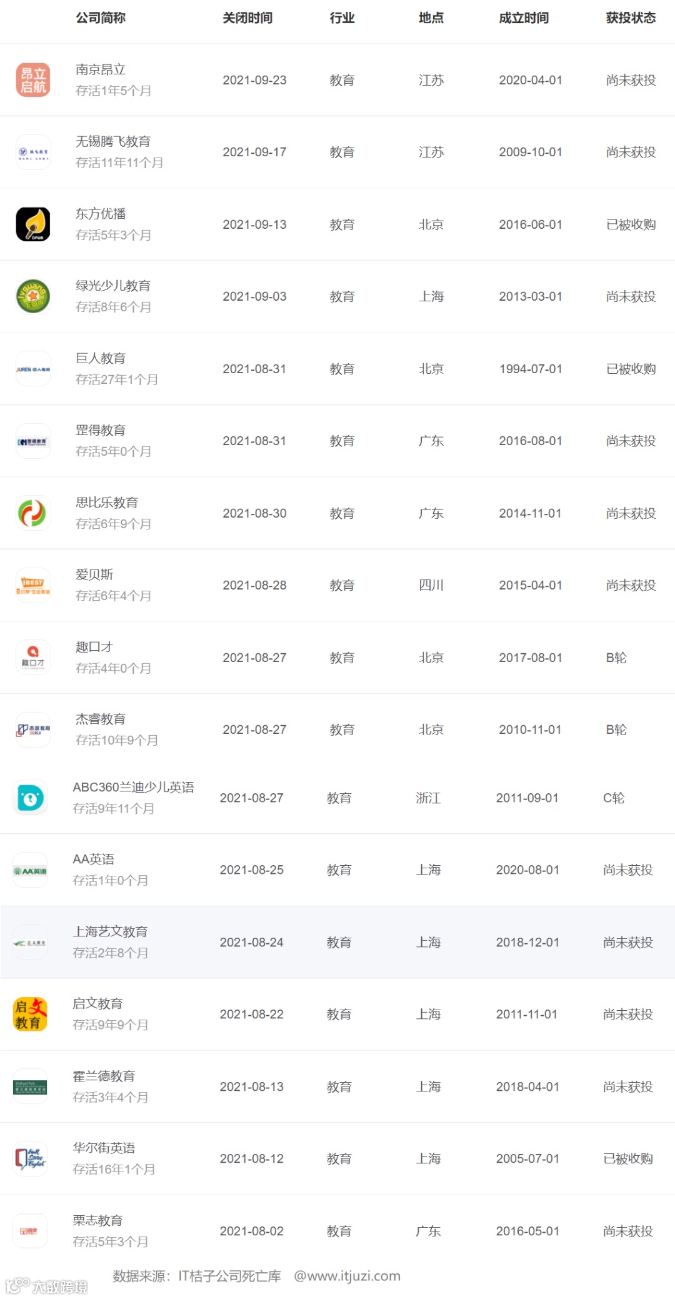Open the 趣口才 company link

pos(94,647)
